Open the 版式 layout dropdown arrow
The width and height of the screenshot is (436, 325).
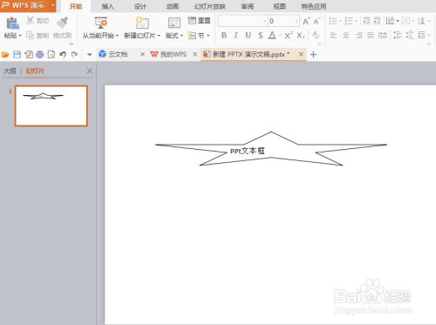[181, 36]
